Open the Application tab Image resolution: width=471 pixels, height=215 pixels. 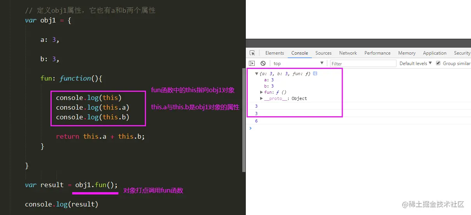[435, 53]
